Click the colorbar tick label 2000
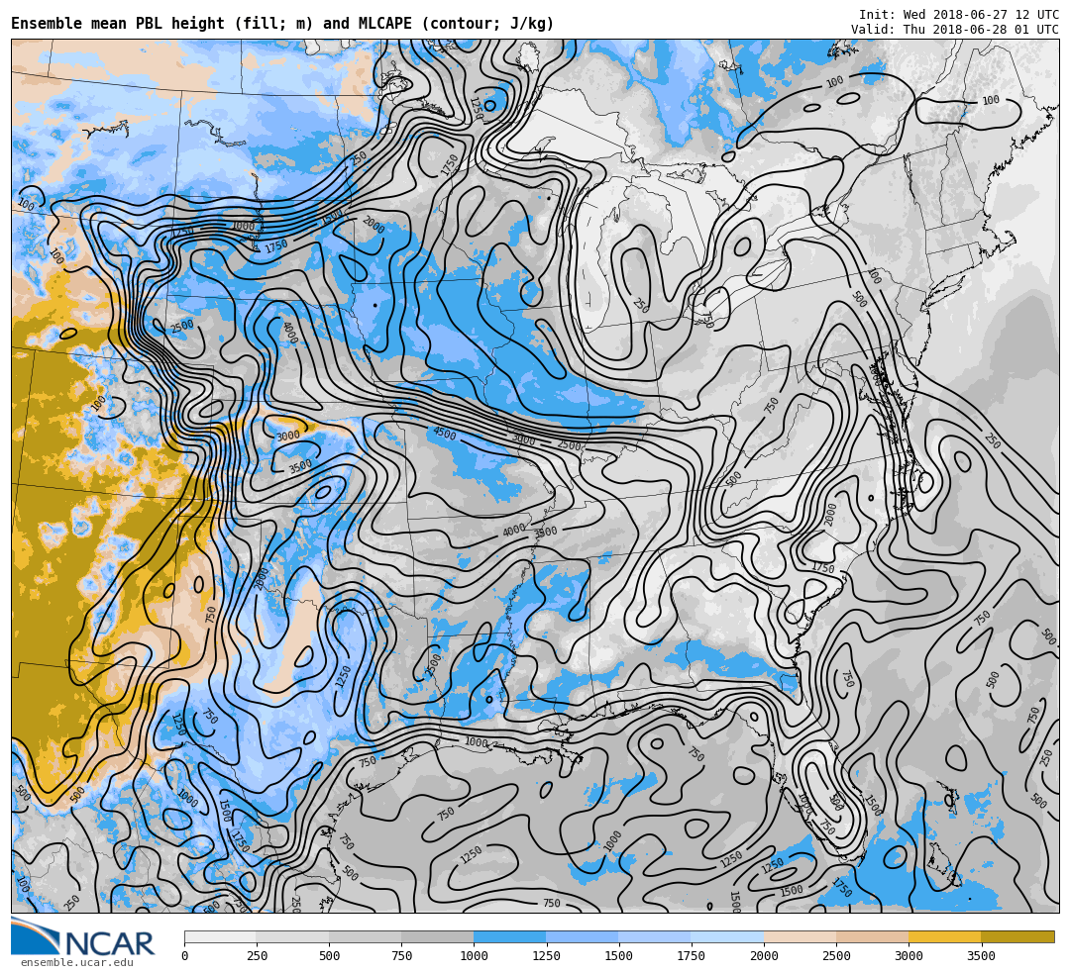 (x=764, y=956)
